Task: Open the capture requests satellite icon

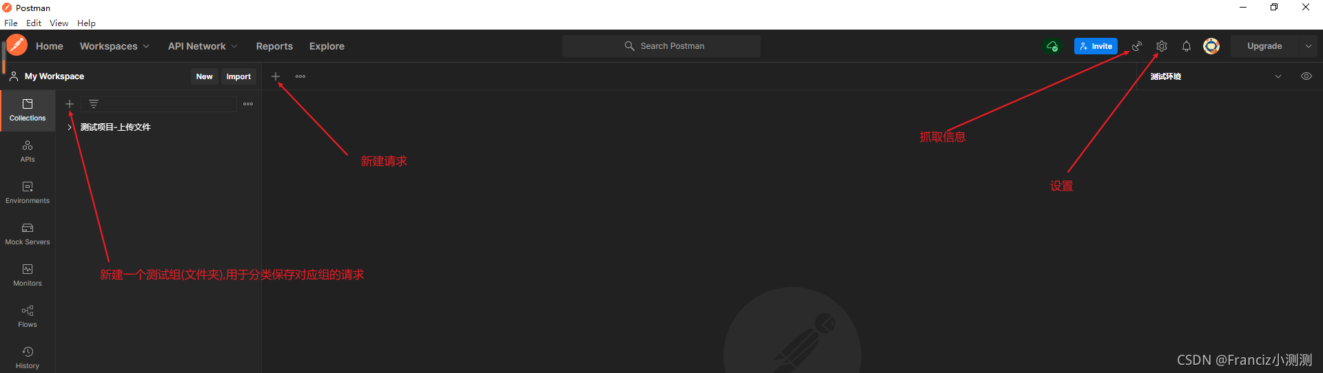Action: pos(1137,46)
